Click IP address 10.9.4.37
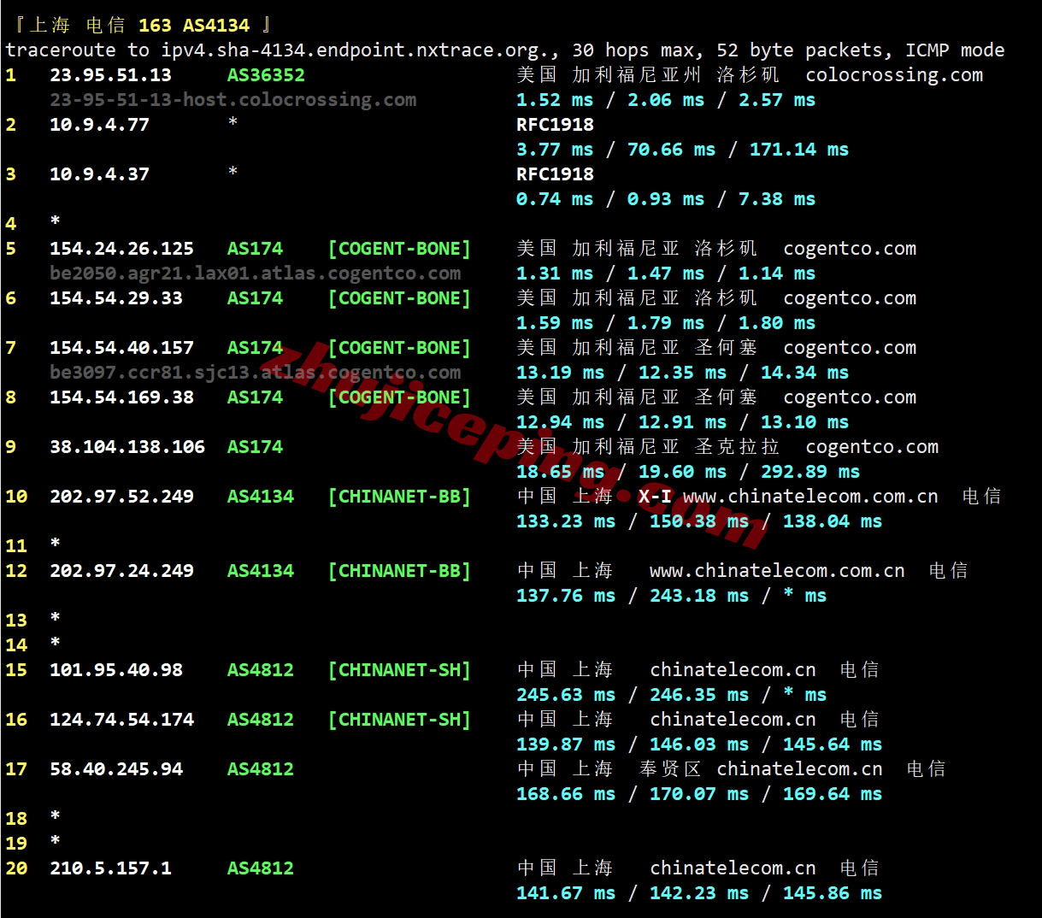Screen dimensions: 1042x918 [99, 174]
